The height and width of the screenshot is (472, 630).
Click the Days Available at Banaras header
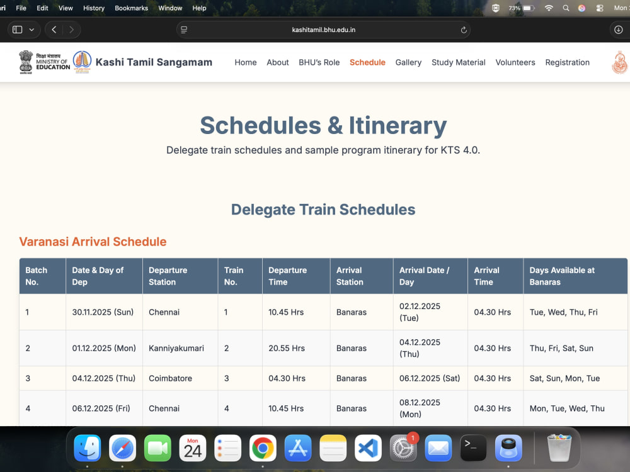pyautogui.click(x=575, y=276)
